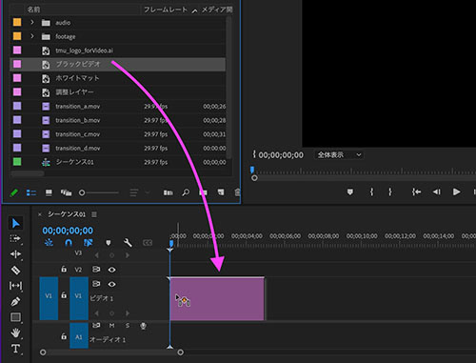476x363 pixels.
Task: Solo audio track A1
Action: pos(128,326)
